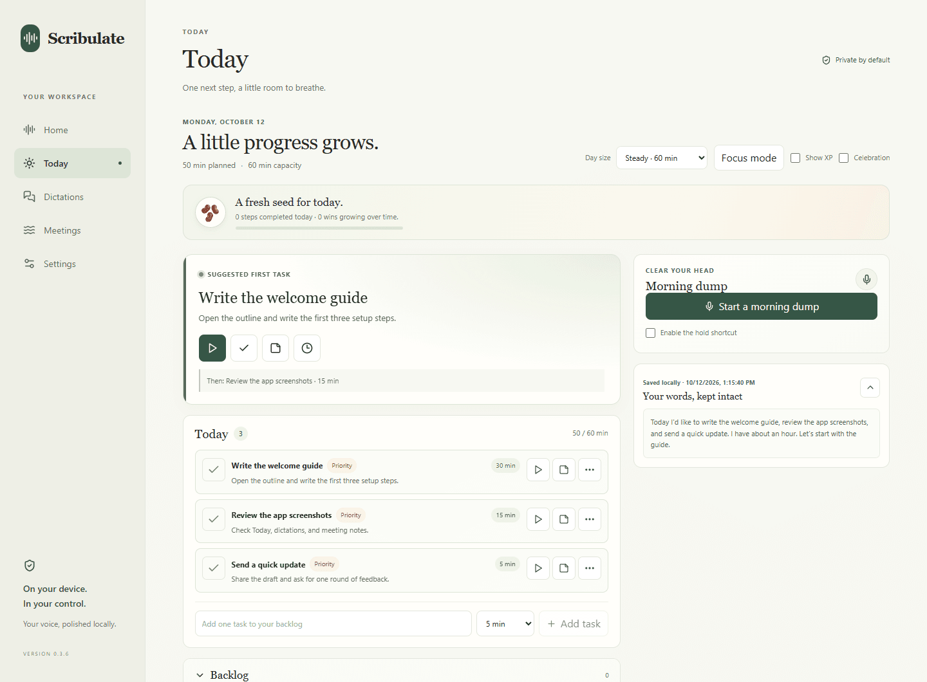Screen dimensions: 927x682
Task: Open note icon on suggested first task
Action: point(276,348)
